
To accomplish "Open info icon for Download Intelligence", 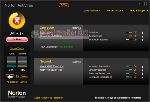I will pos(142,77).
